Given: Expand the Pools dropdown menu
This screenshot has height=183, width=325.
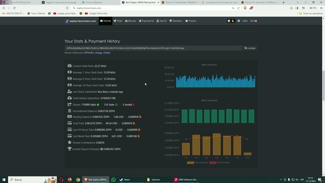Looking at the screenshot, I should point(191,21).
